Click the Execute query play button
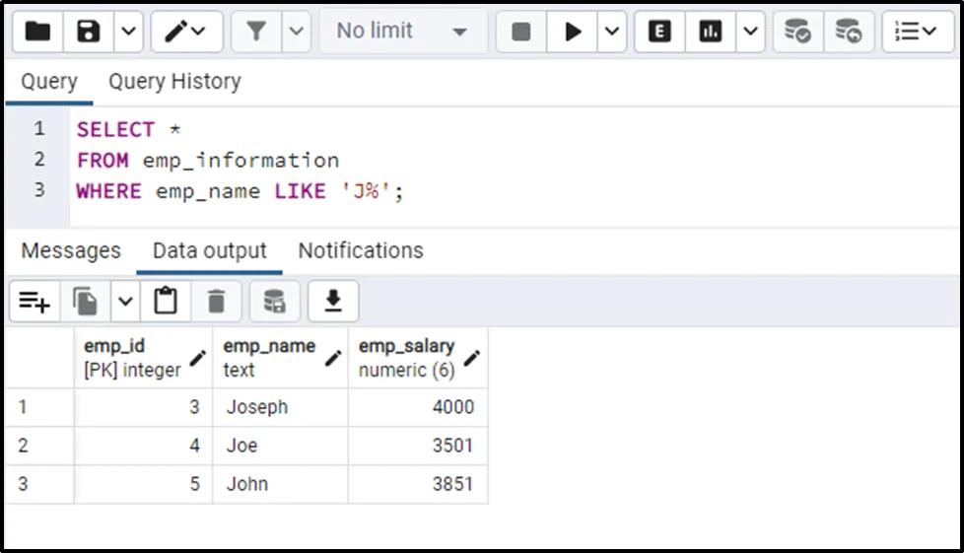This screenshot has width=964, height=553. tap(573, 32)
